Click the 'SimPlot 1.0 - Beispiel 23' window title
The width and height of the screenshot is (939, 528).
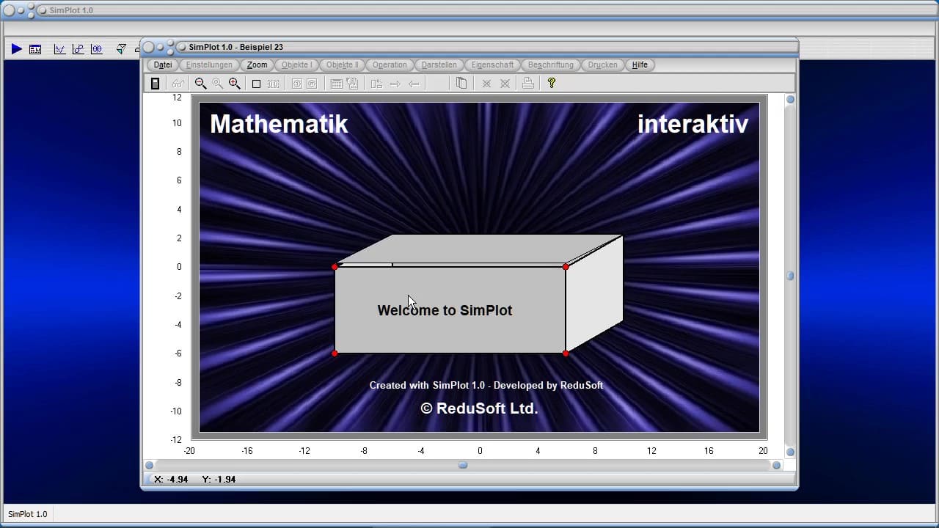[x=235, y=47]
